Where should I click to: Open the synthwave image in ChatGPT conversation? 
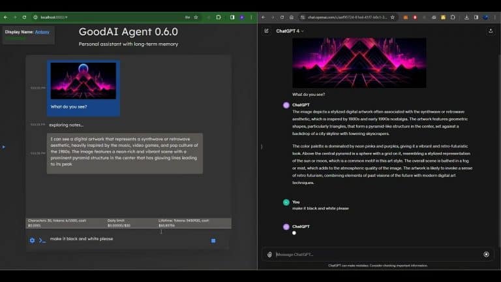click(x=359, y=63)
